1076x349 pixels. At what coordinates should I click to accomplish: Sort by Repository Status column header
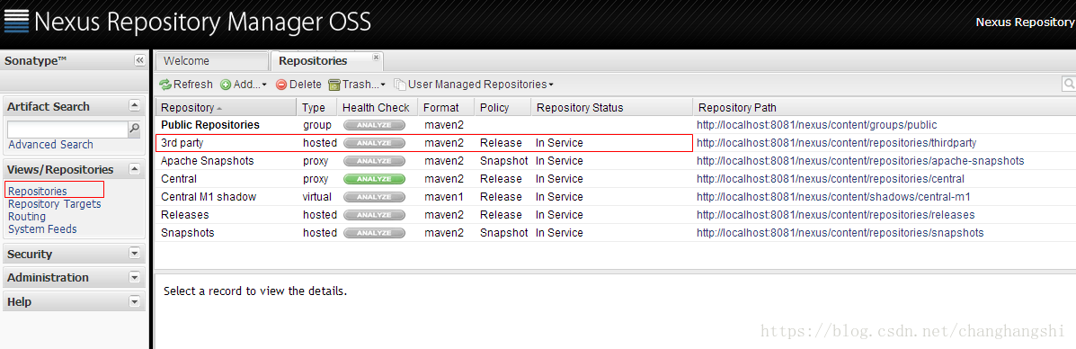[611, 107]
